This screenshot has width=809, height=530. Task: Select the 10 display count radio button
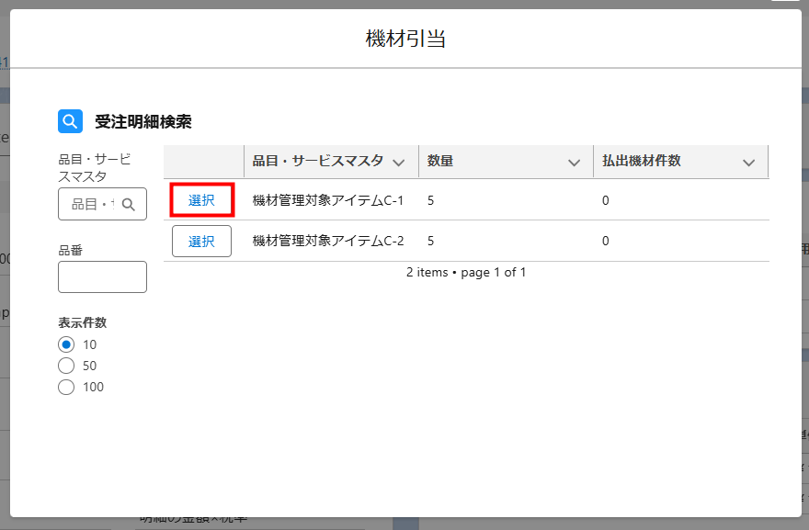coord(66,344)
